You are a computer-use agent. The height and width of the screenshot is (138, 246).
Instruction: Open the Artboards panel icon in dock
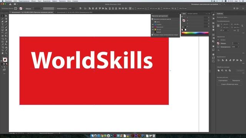coord(213,61)
